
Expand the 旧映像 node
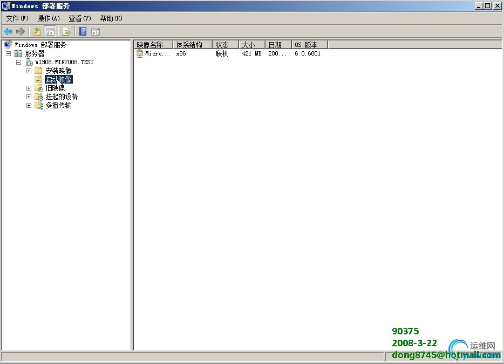29,88
